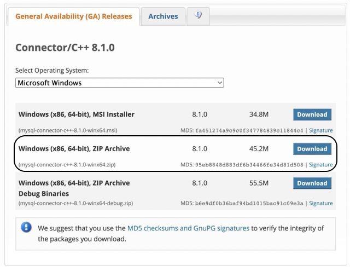Click MD5 hash starting with b6e9df0b
350x271 pixels.
click(249, 203)
